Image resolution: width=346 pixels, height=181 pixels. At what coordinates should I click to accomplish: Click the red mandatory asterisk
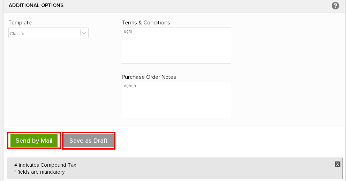(x=15, y=171)
